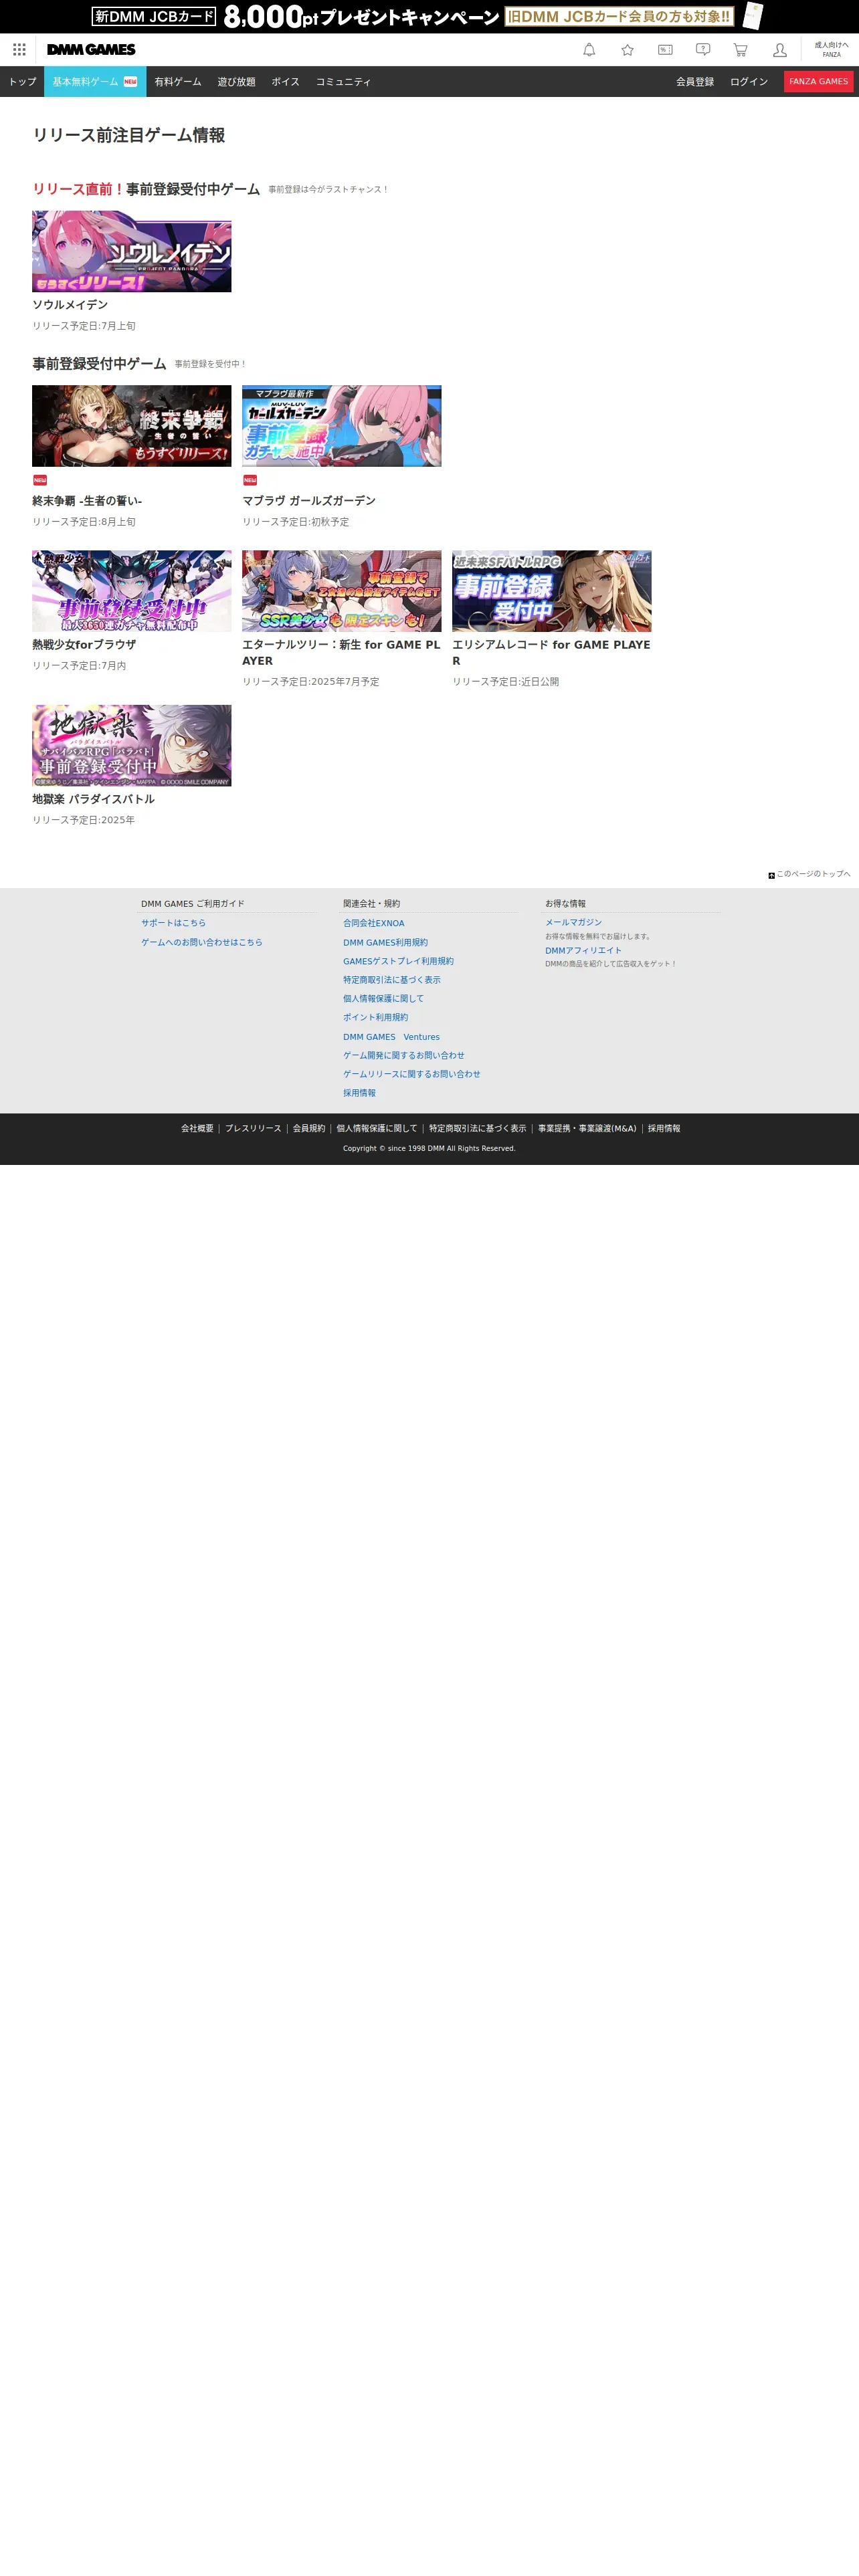Viewport: 859px width, 2576px height.
Task: Open サポートはこちら footer link
Action: pos(173,923)
